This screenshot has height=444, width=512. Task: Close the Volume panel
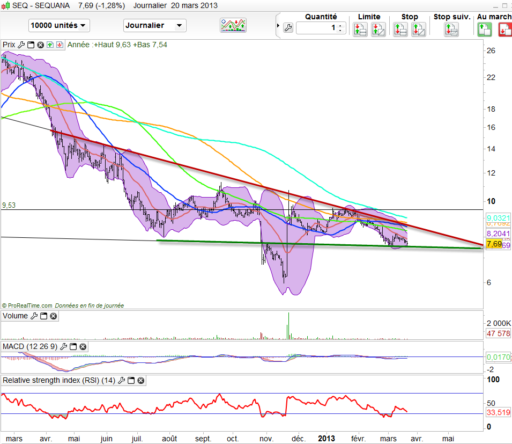[x=54, y=316]
